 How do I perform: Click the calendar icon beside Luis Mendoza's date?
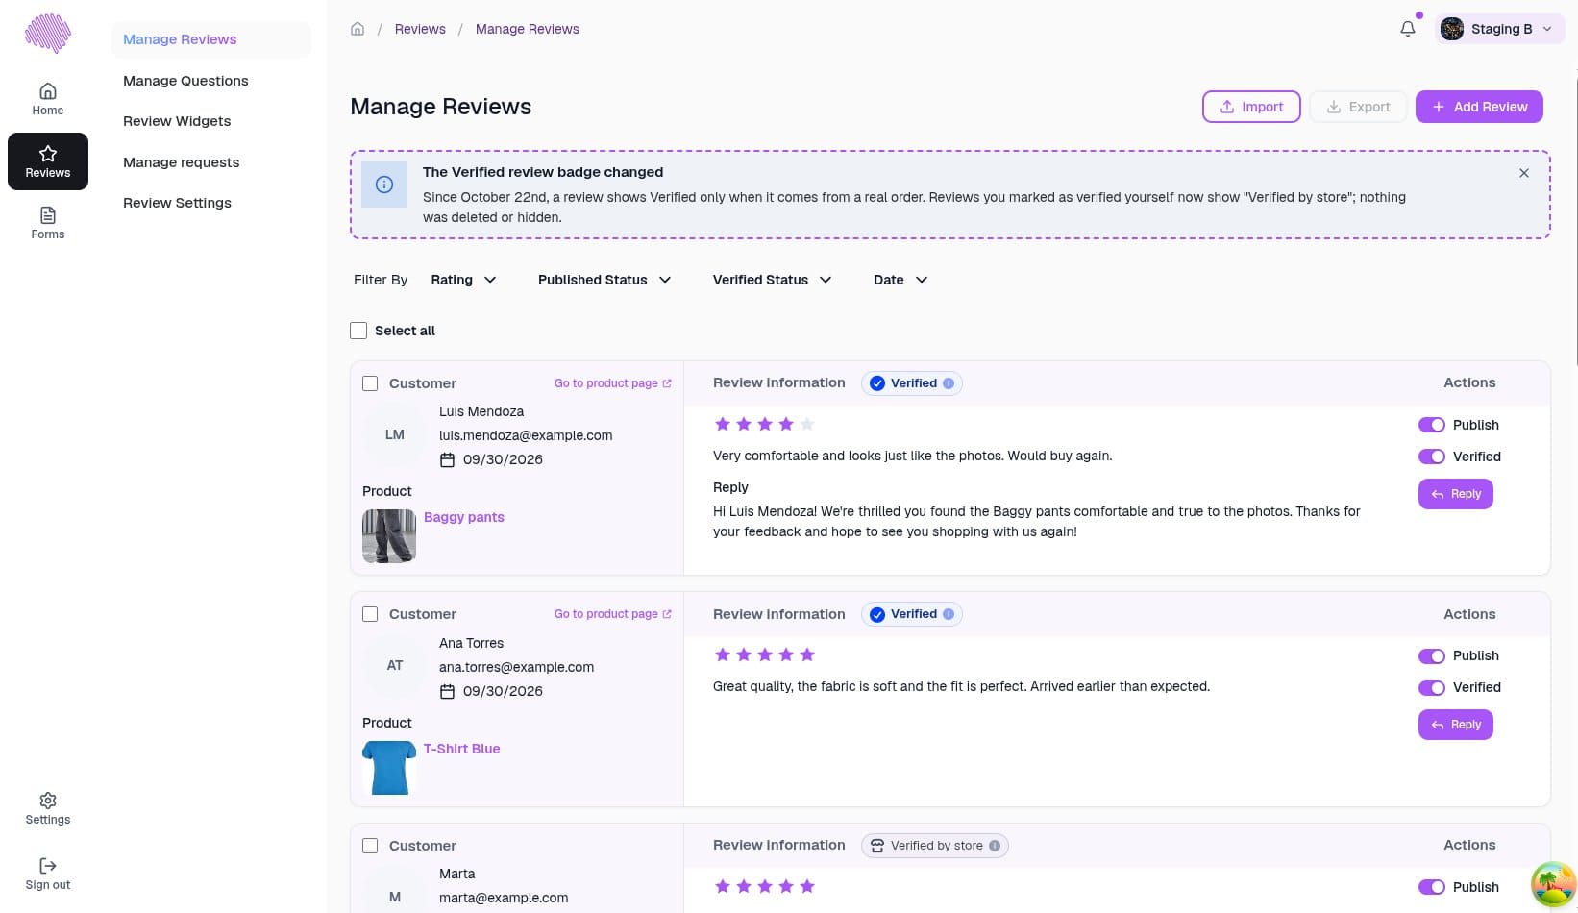coord(447,460)
